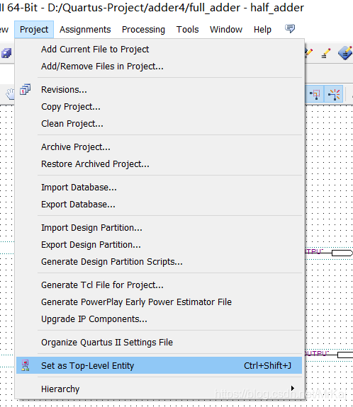353x407 pixels.
Task: Open the Tools menu
Action: (x=187, y=29)
